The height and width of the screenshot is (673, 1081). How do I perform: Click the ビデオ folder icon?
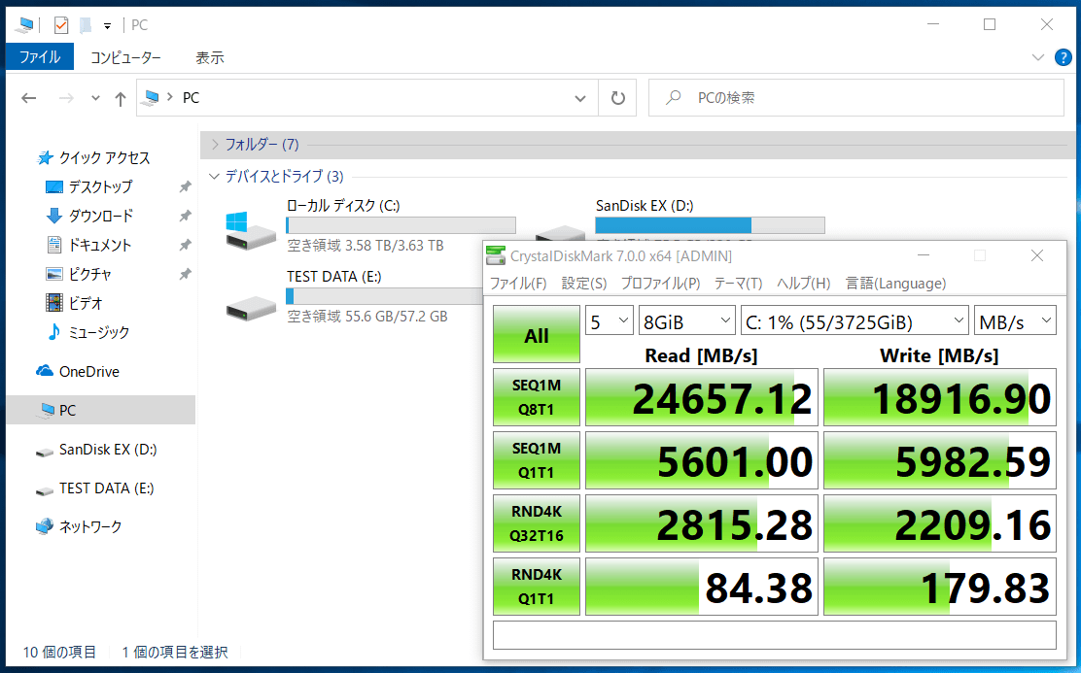point(53,303)
